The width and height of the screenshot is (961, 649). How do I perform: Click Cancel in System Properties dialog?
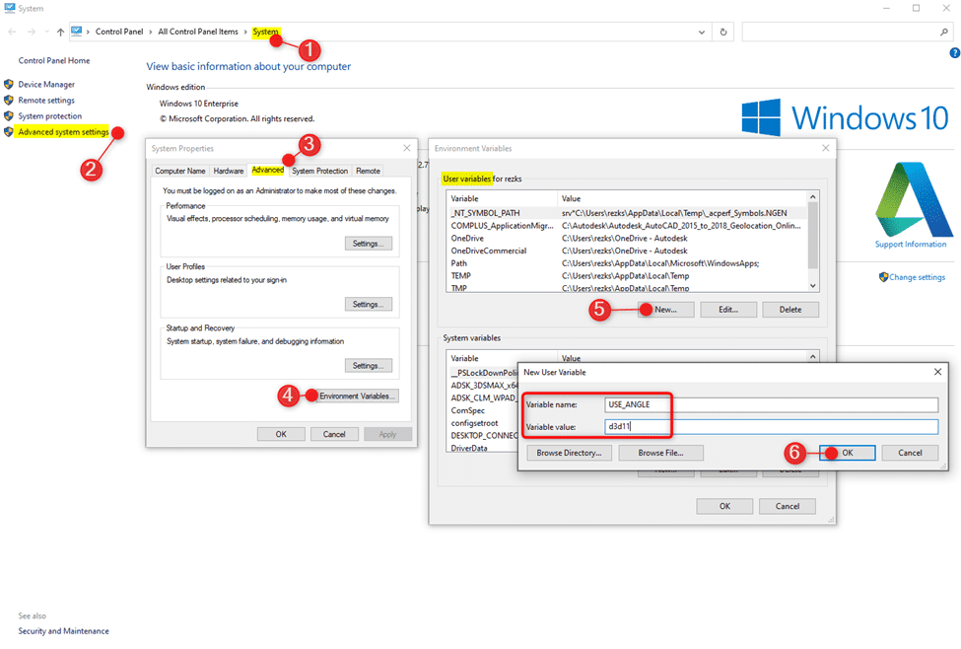pyautogui.click(x=334, y=434)
